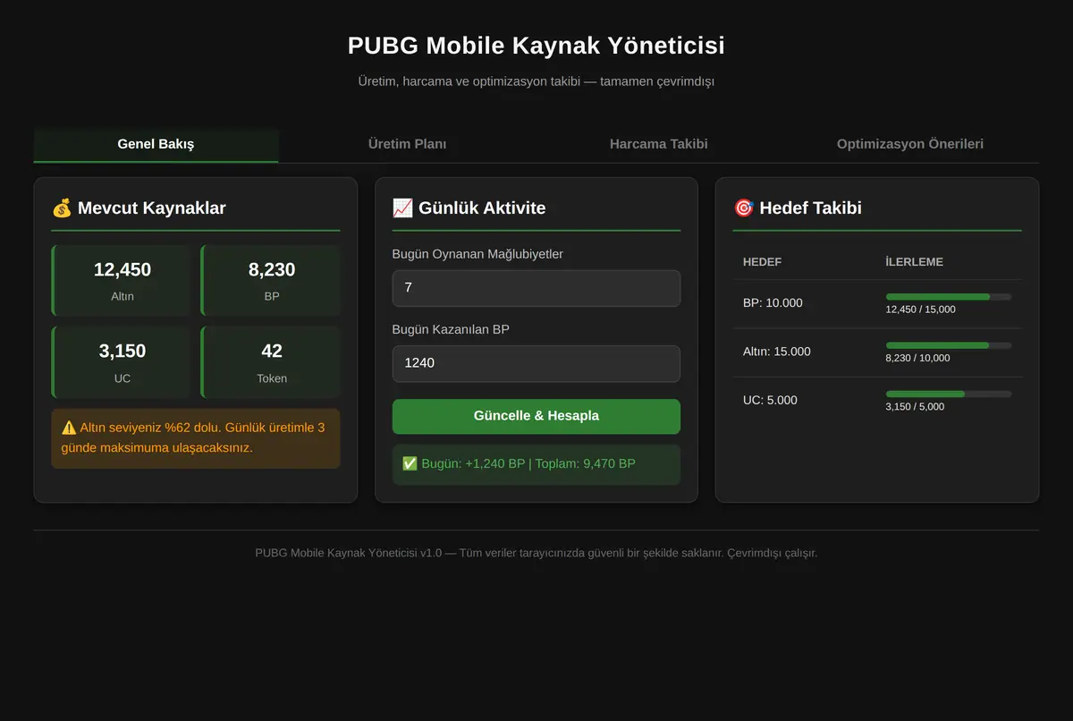1073x721 pixels.
Task: Click the chart icon beside Günlük Aktivite
Action: pyautogui.click(x=402, y=208)
